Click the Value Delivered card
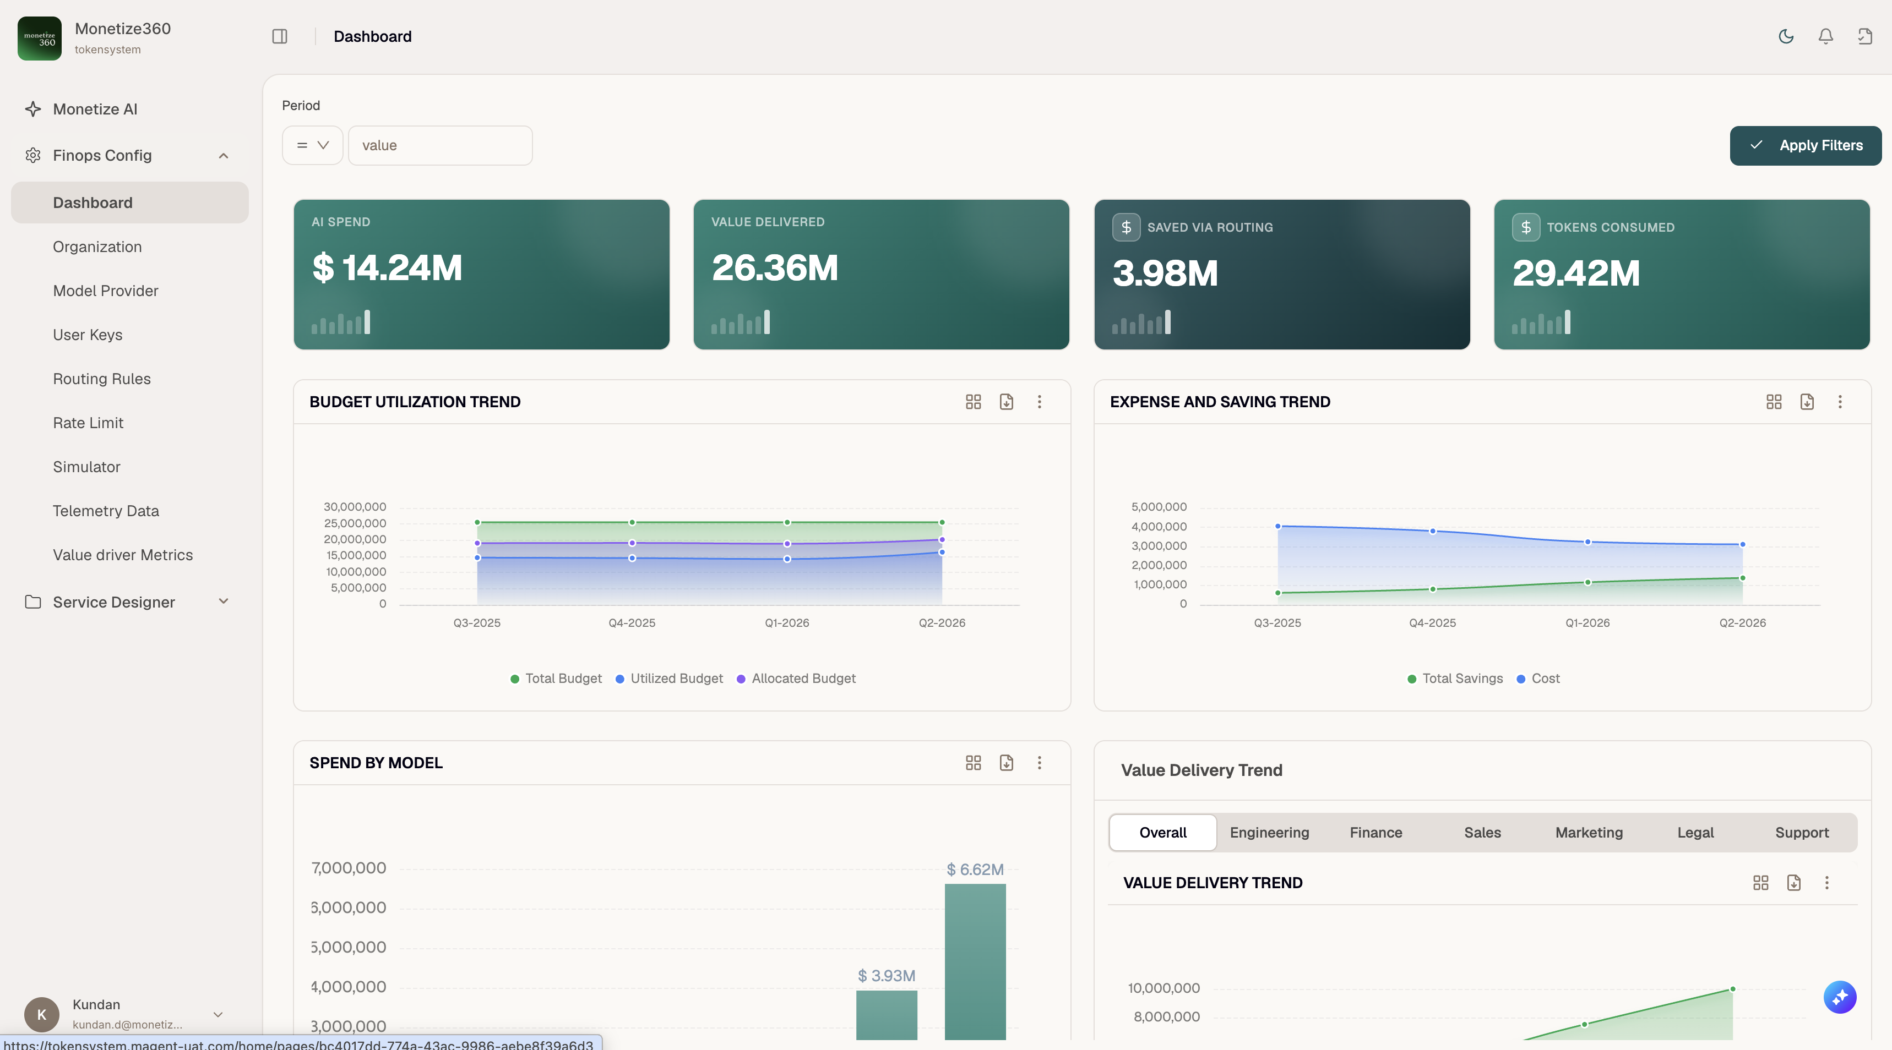Image resolution: width=1892 pixels, height=1050 pixels. 880,275
